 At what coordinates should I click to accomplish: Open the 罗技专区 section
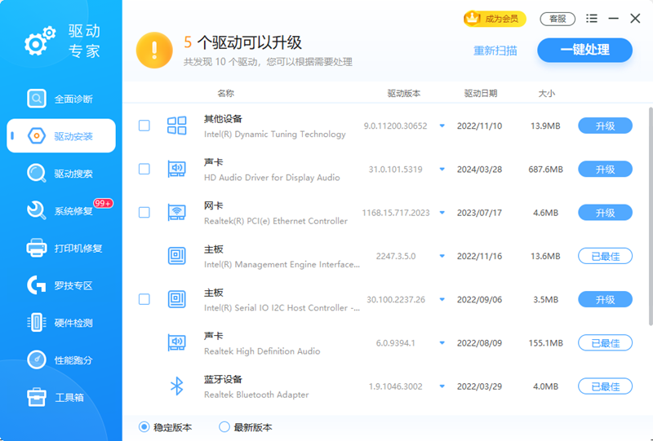coord(61,285)
